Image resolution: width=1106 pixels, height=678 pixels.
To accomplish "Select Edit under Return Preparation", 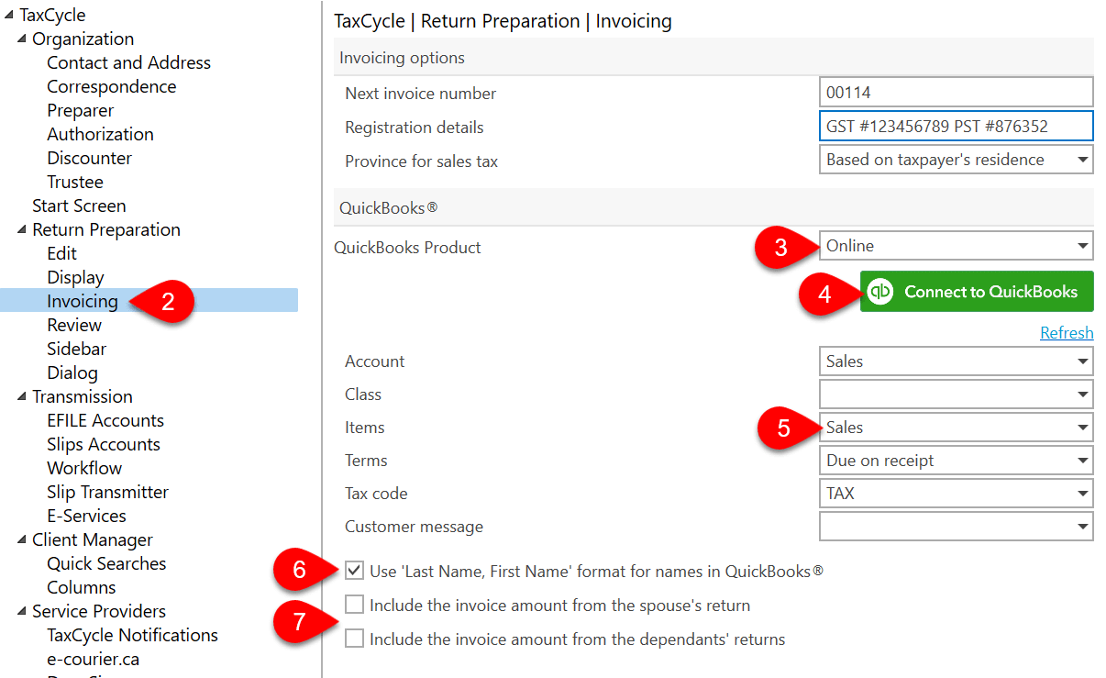I will point(62,253).
